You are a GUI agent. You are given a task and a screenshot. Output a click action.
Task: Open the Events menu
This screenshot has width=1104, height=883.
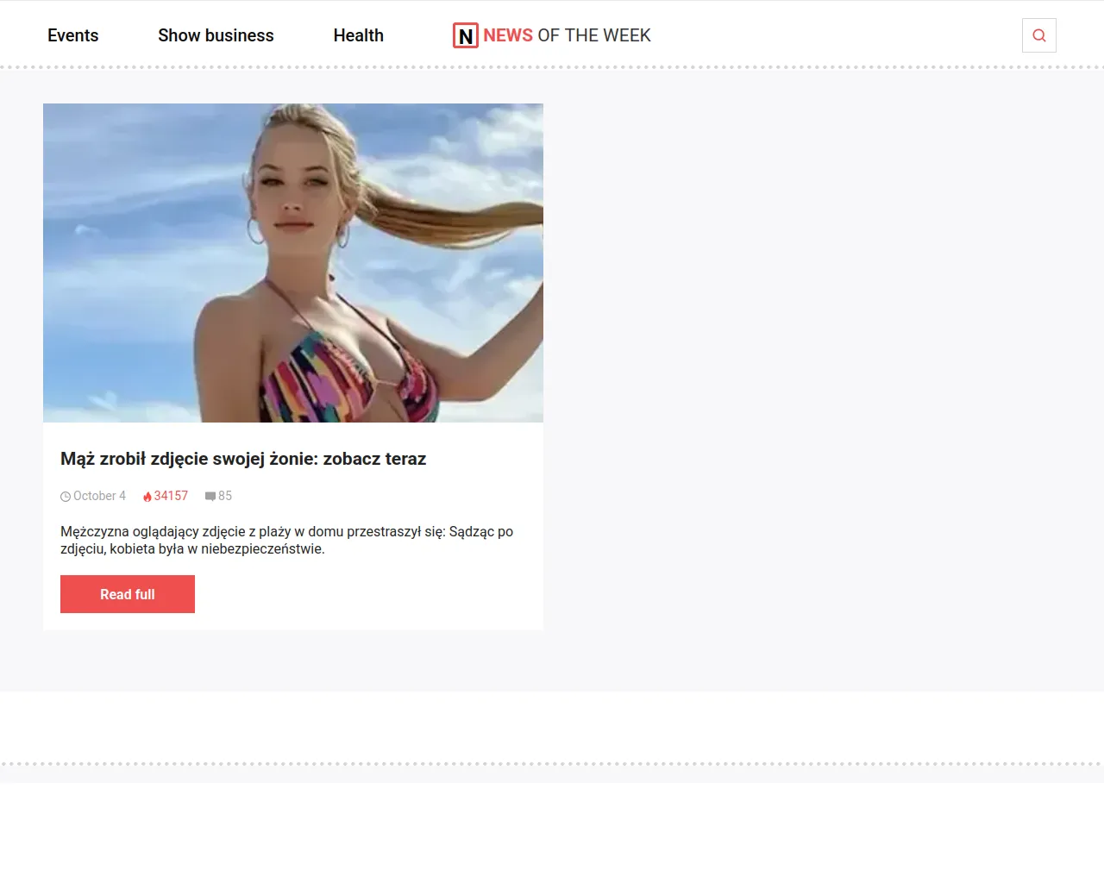pos(73,35)
